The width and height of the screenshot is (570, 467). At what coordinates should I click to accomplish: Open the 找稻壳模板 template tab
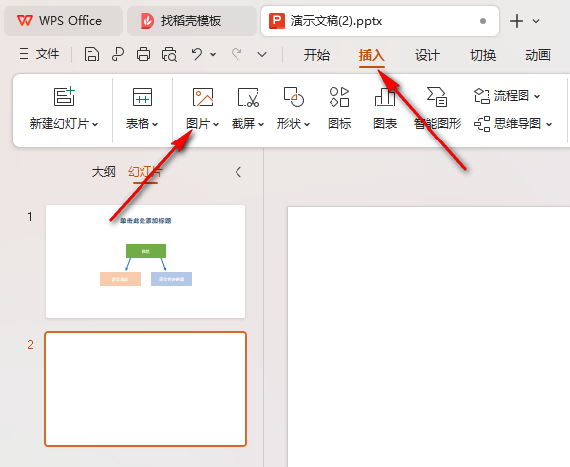pos(192,21)
